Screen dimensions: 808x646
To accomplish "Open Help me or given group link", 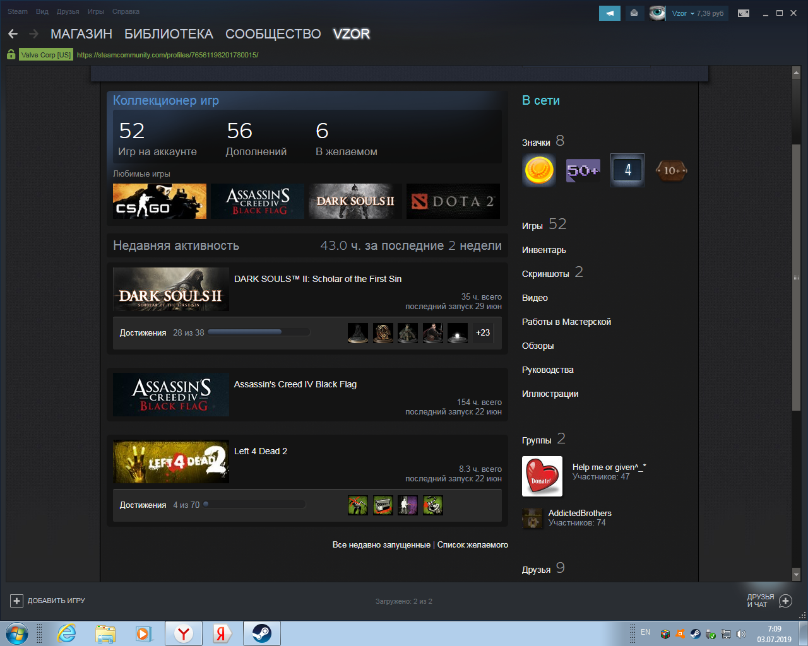I will click(609, 467).
